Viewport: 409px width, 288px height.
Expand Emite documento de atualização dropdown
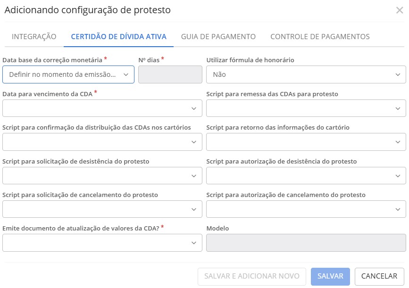[x=102, y=243]
